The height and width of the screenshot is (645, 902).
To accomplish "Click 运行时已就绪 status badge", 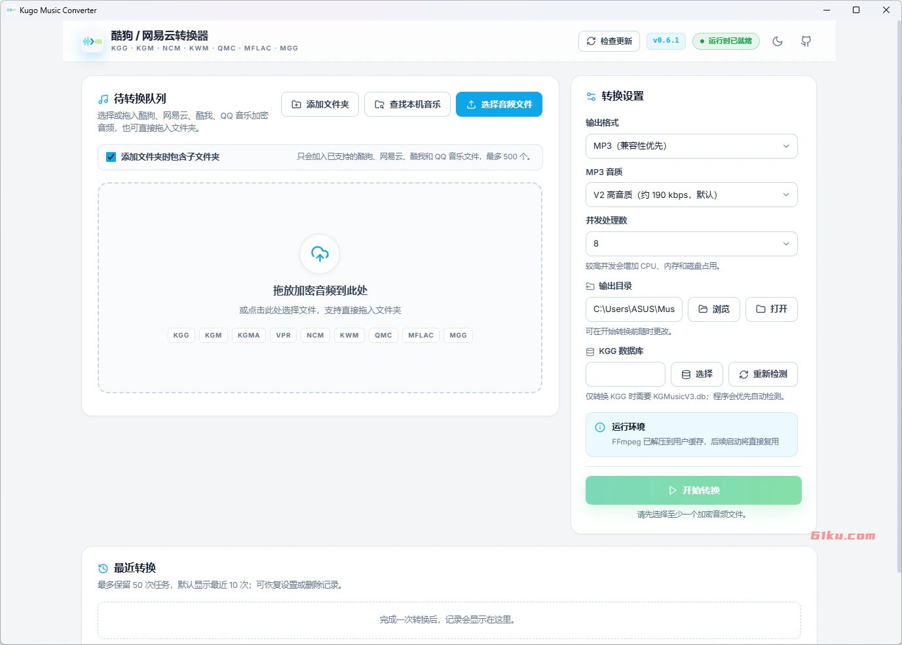I will tap(726, 41).
